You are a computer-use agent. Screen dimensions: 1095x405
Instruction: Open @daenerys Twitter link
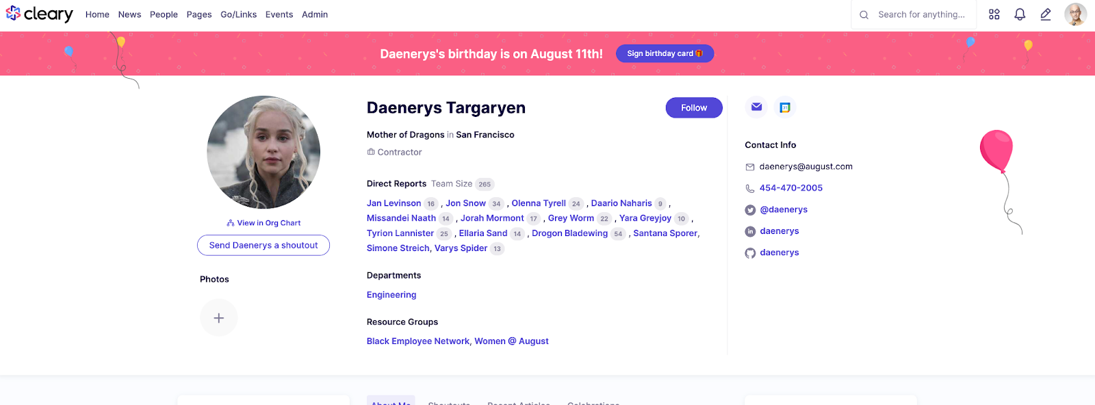(x=784, y=209)
